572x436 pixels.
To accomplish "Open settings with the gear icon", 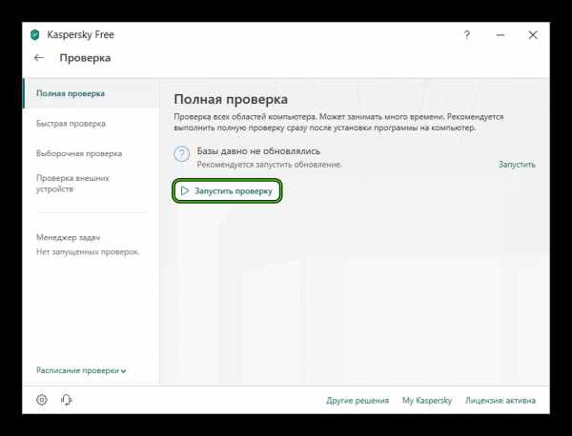I will point(42,400).
